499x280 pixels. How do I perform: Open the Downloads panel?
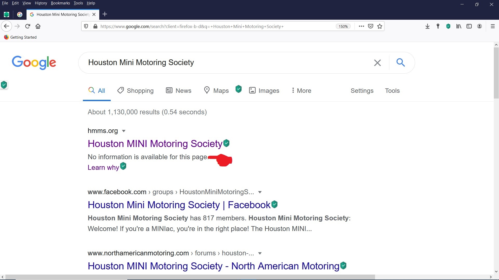click(x=428, y=26)
